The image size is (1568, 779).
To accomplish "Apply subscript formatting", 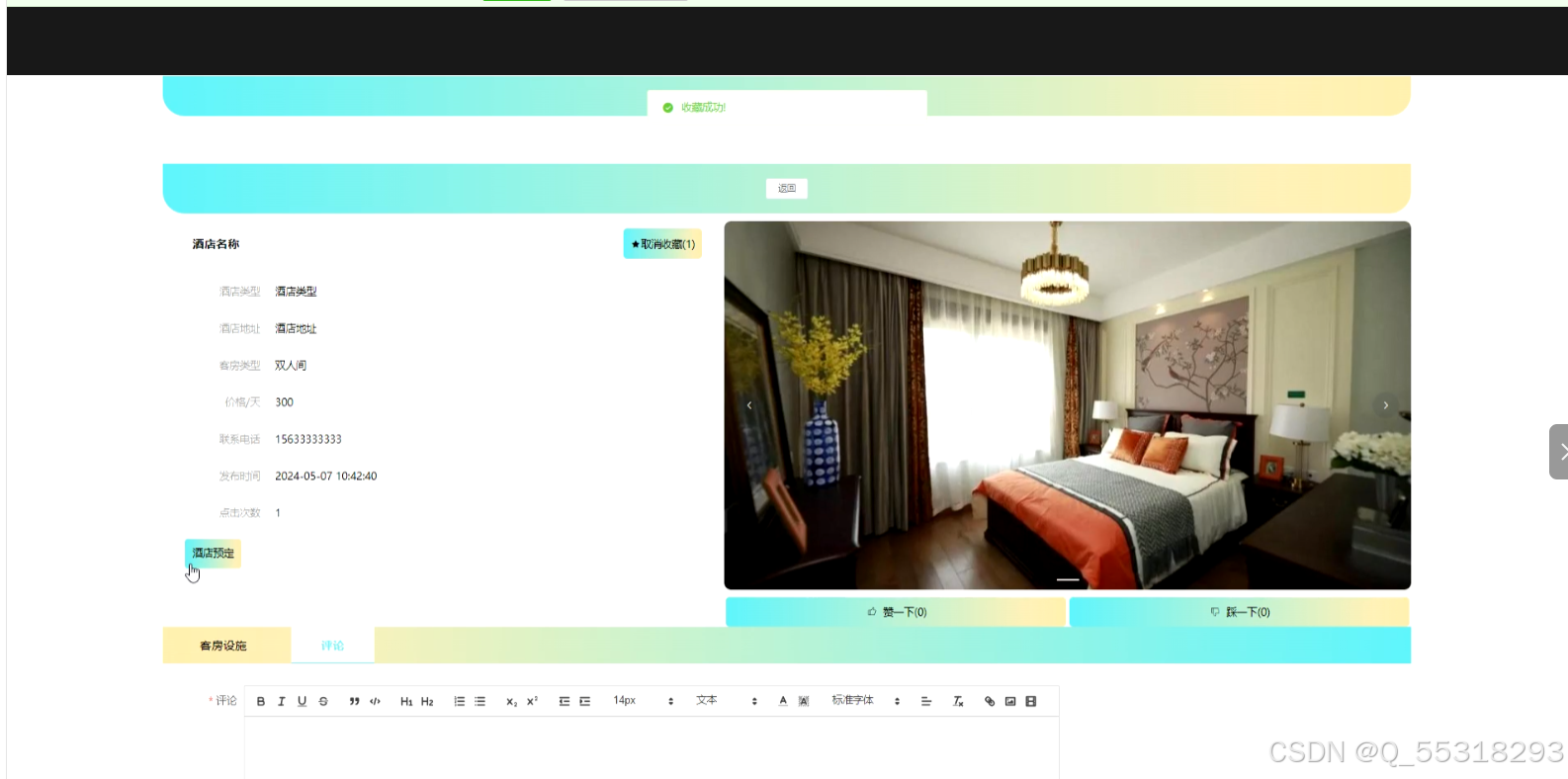I will pyautogui.click(x=511, y=701).
